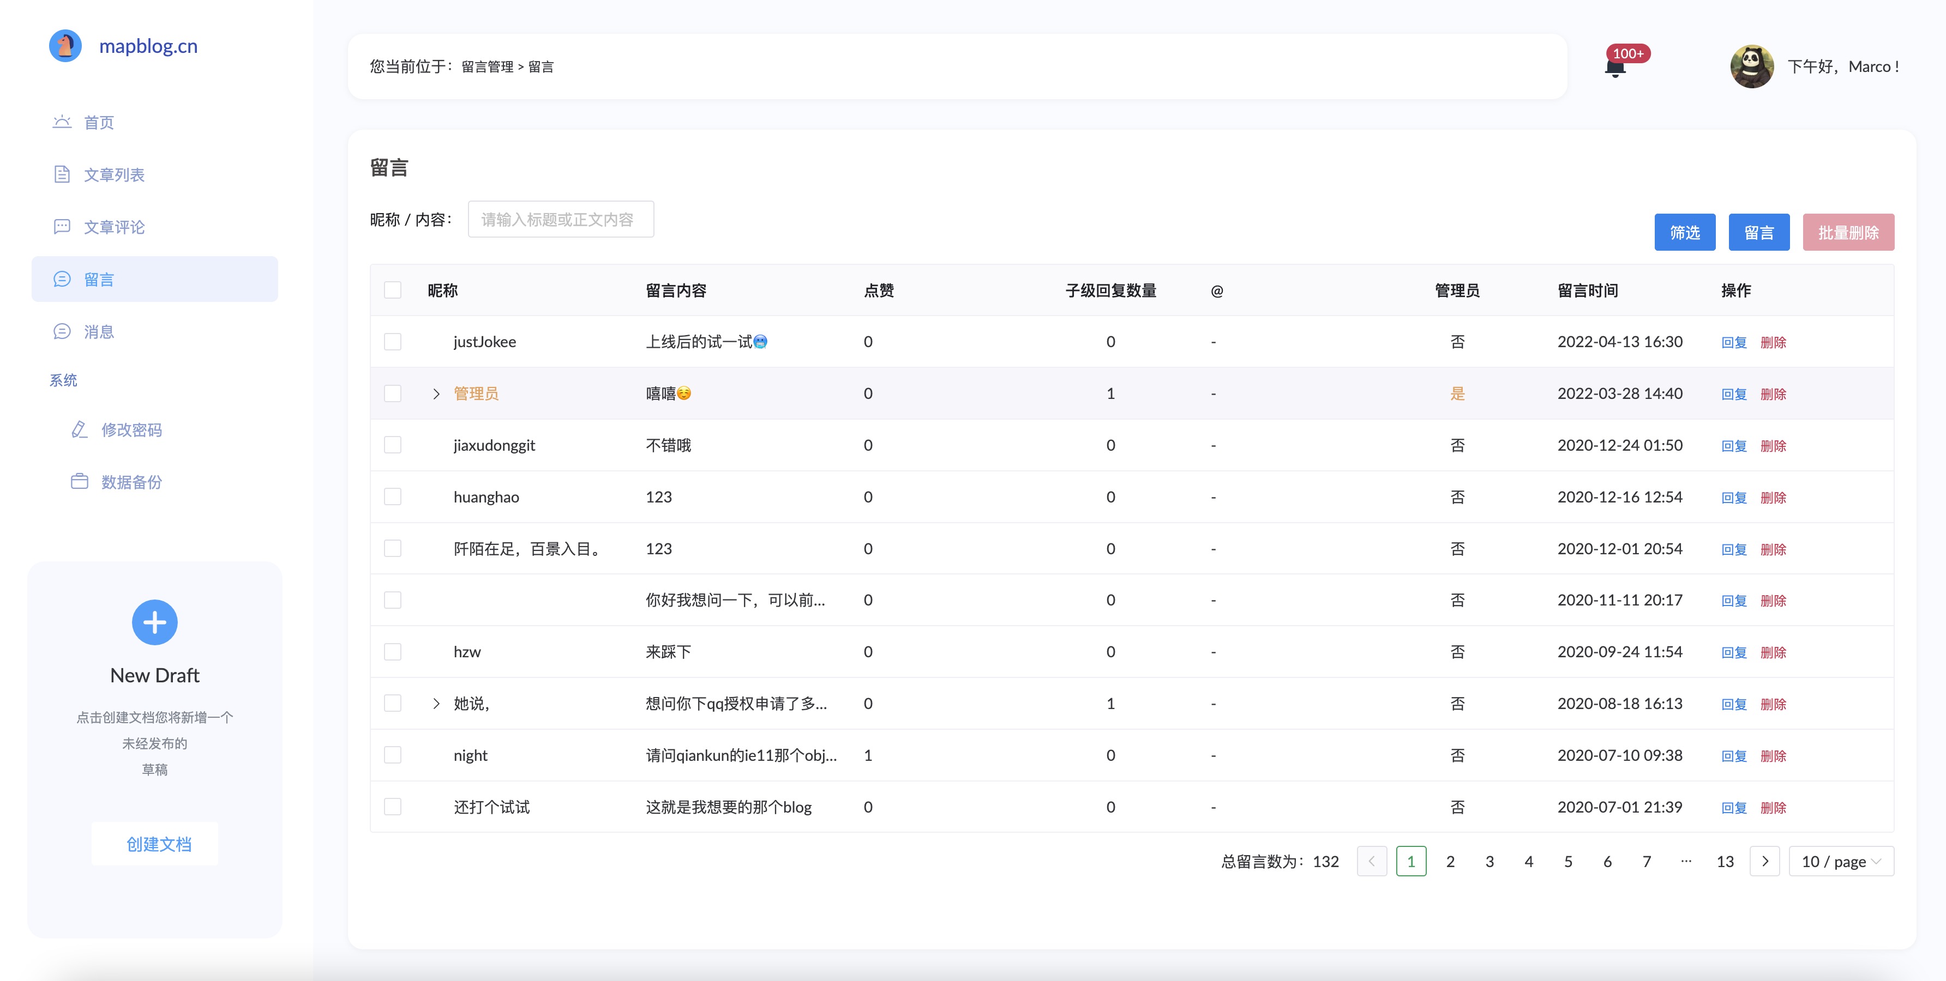Image resolution: width=1946 pixels, height=981 pixels.
Task: Click 下午好, Marco! greeting text
Action: pos(1842,66)
